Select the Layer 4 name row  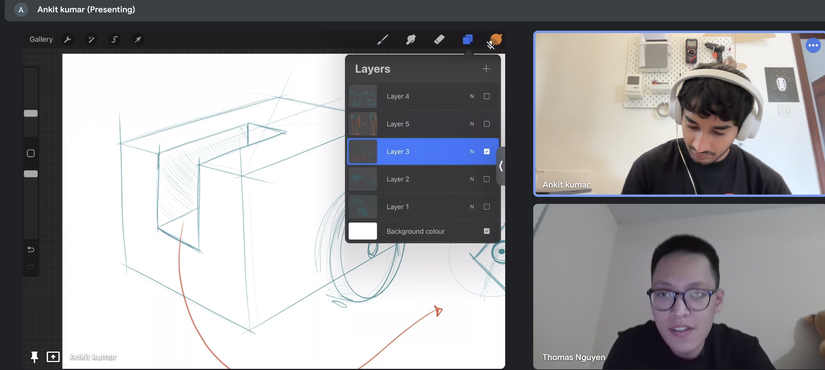click(x=423, y=96)
